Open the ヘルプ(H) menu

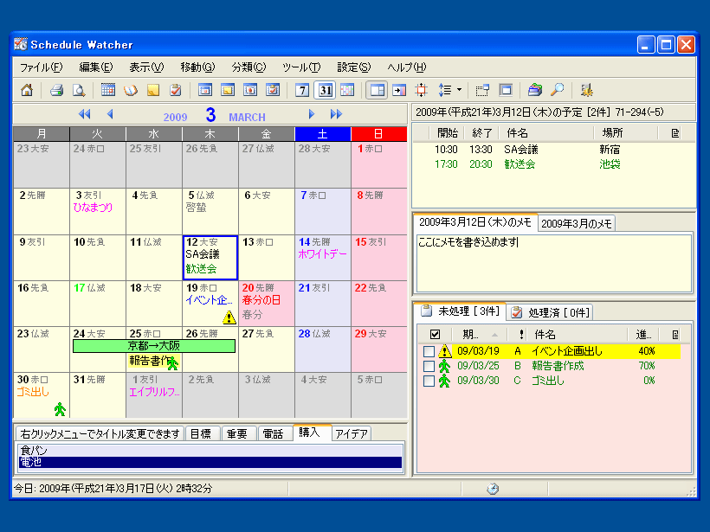click(406, 67)
